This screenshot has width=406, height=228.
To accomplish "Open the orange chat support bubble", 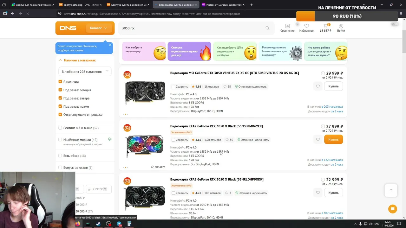I will click(x=393, y=209).
